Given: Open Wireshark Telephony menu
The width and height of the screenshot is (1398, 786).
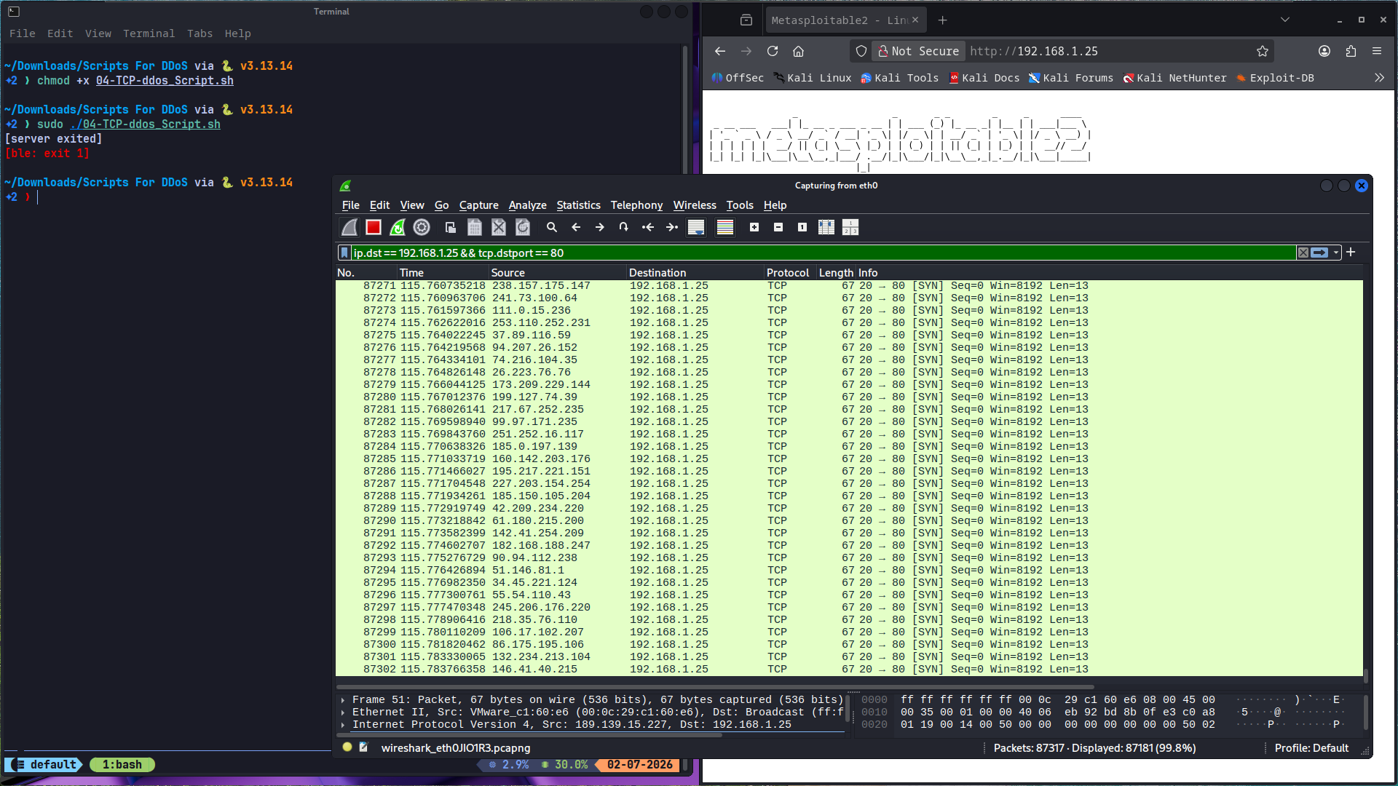Looking at the screenshot, I should [x=637, y=206].
